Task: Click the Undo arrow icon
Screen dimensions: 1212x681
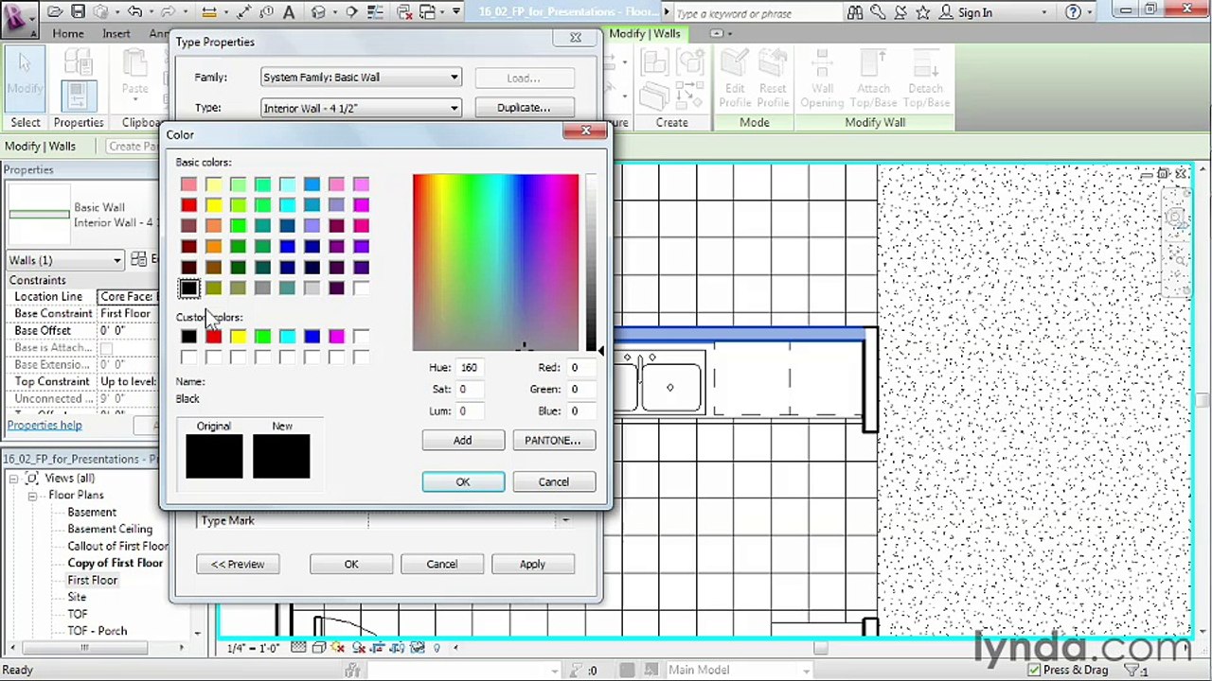Action: [x=135, y=12]
